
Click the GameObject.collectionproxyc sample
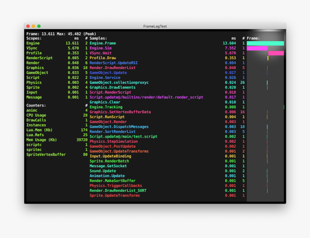(119, 83)
